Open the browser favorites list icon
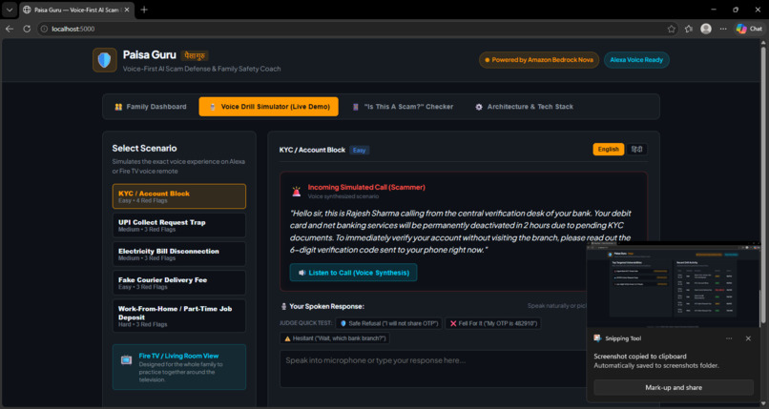 coord(689,29)
